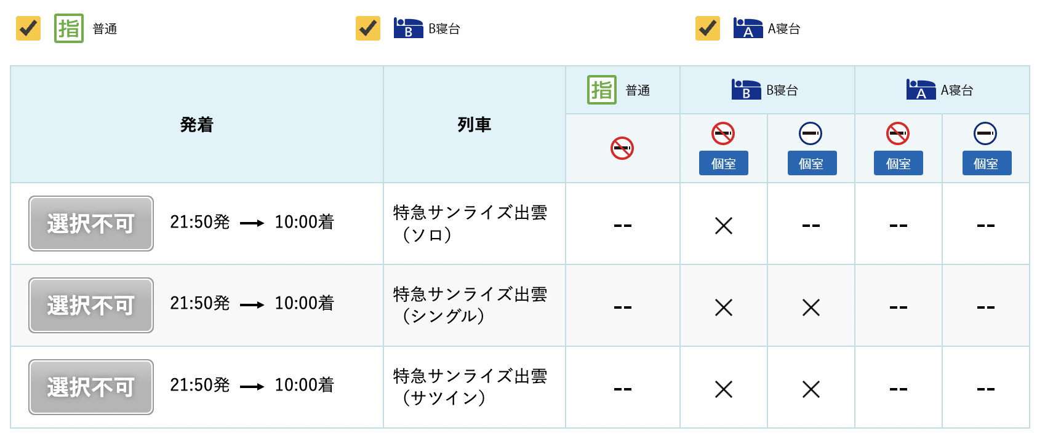Image resolution: width=1045 pixels, height=444 pixels.
Task: Click the green 指 icon beside top checkbox
Action: [x=68, y=28]
